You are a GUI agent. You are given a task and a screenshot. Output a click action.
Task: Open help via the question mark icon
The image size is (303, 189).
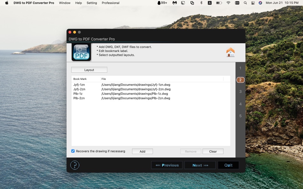click(x=75, y=165)
